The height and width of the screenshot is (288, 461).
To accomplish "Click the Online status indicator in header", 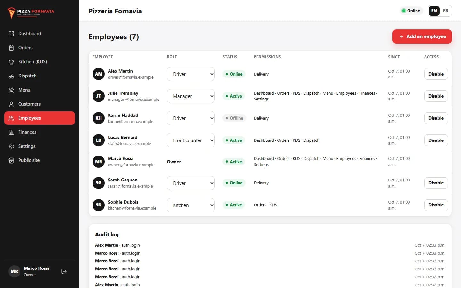I will [411, 11].
